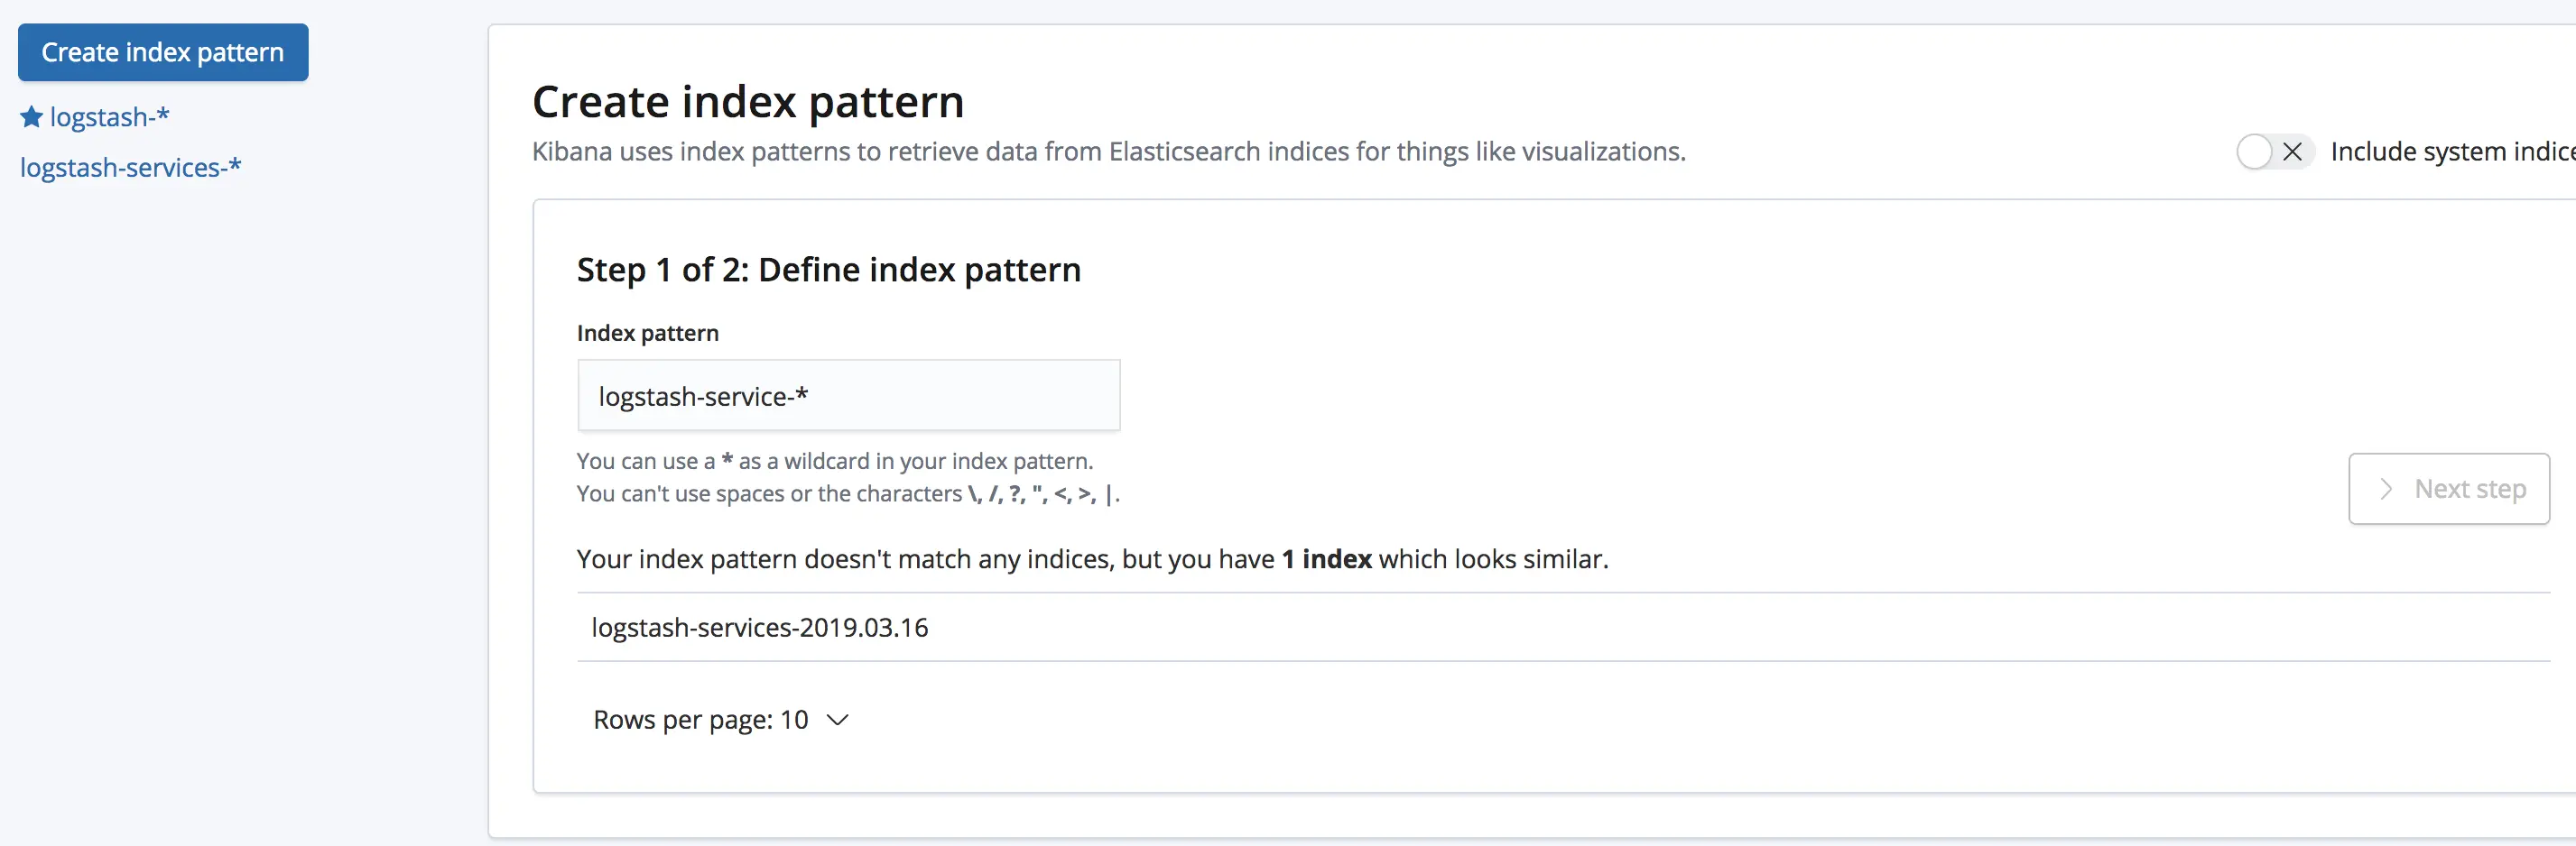This screenshot has height=846, width=2576.
Task: Click the wildcard hint text below the field
Action: 834,462
